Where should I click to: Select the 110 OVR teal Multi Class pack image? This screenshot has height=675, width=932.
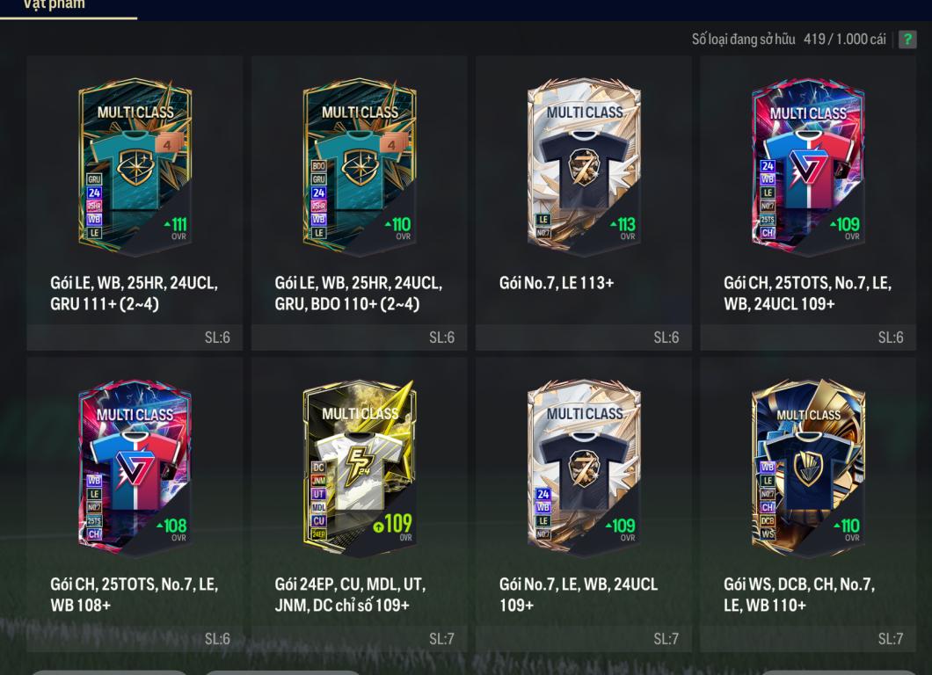(360, 167)
